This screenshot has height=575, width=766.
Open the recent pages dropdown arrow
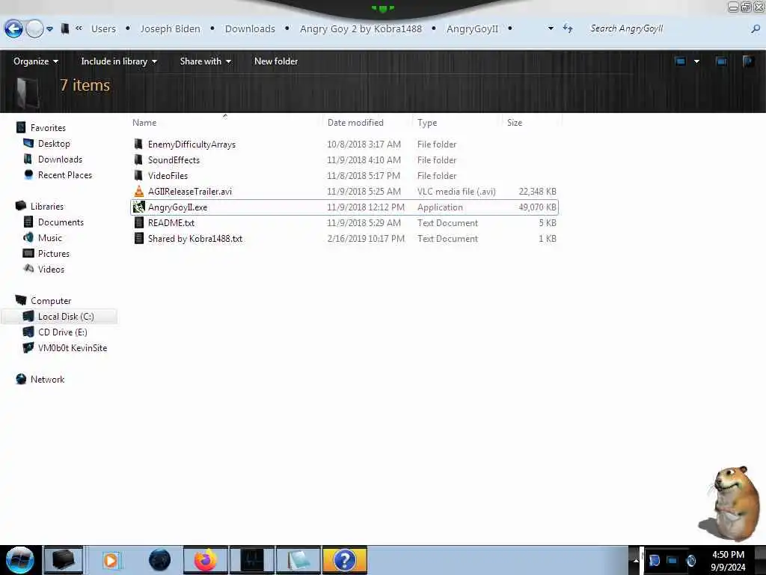(x=50, y=29)
